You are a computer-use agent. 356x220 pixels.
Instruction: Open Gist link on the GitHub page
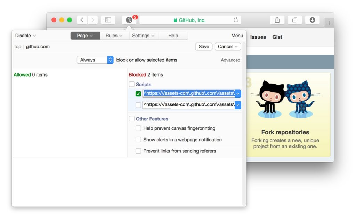277,37
